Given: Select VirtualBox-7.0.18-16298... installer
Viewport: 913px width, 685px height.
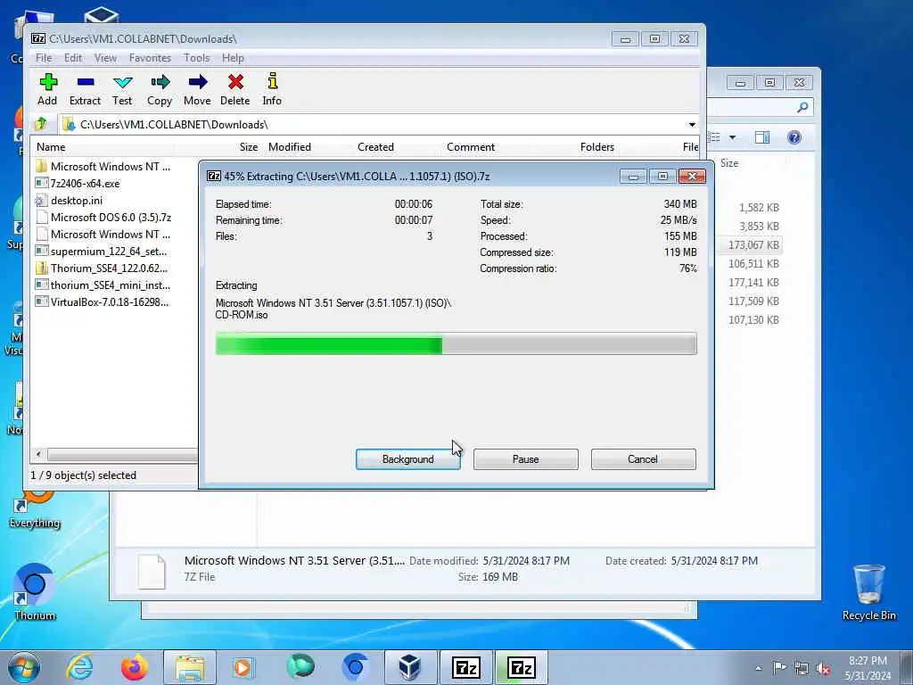Looking at the screenshot, I should 110,301.
